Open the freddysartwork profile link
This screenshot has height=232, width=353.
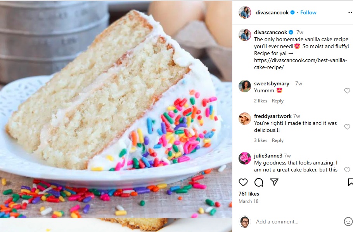[273, 116]
